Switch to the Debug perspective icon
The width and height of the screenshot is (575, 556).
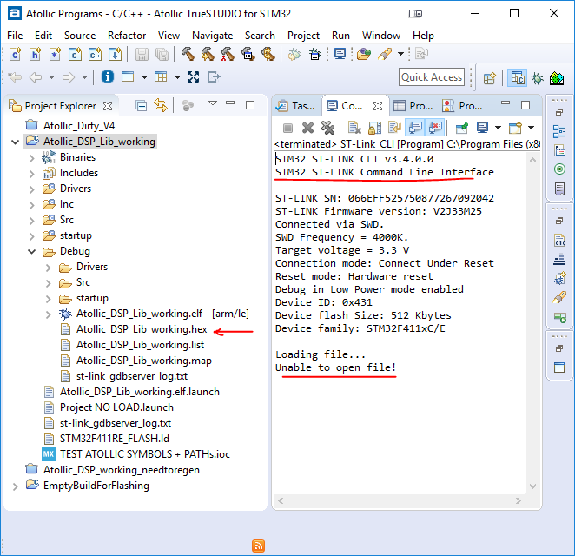click(x=538, y=78)
